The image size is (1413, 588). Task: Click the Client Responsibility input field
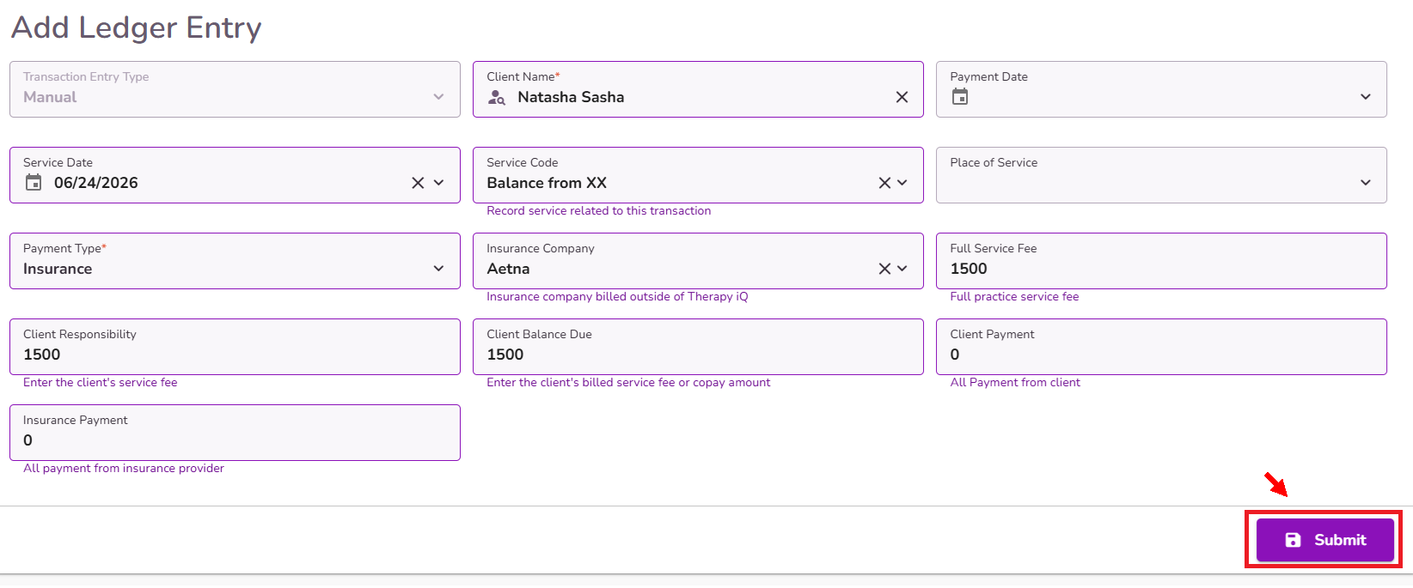point(235,347)
